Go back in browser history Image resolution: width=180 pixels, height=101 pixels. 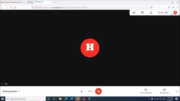coord(3,8)
